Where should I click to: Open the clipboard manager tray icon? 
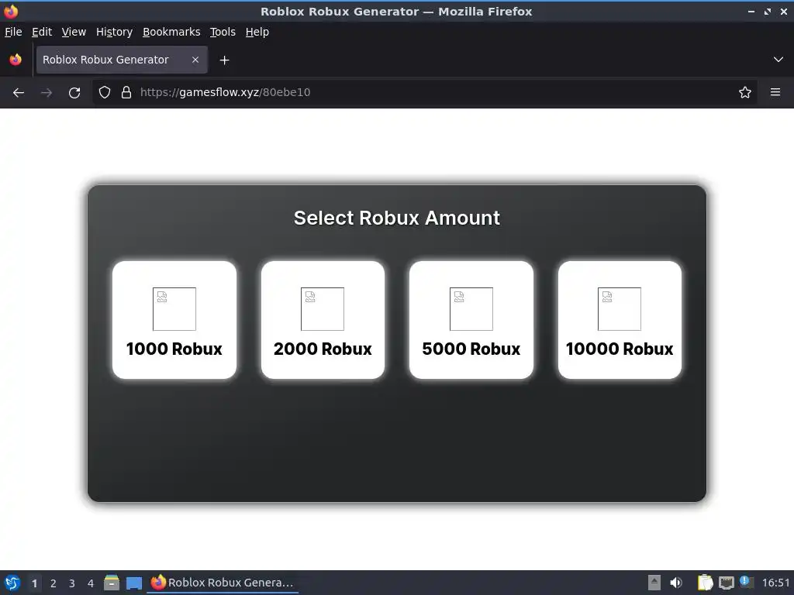[705, 583]
